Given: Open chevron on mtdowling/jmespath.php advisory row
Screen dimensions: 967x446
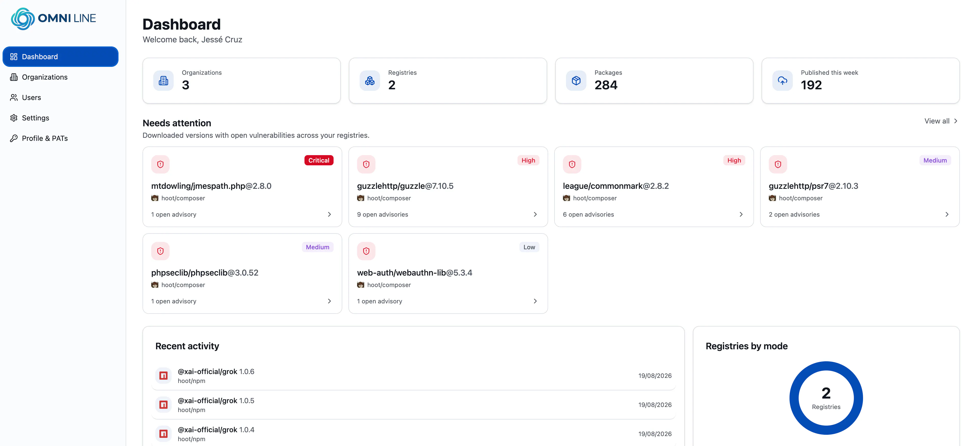Looking at the screenshot, I should 329,215.
